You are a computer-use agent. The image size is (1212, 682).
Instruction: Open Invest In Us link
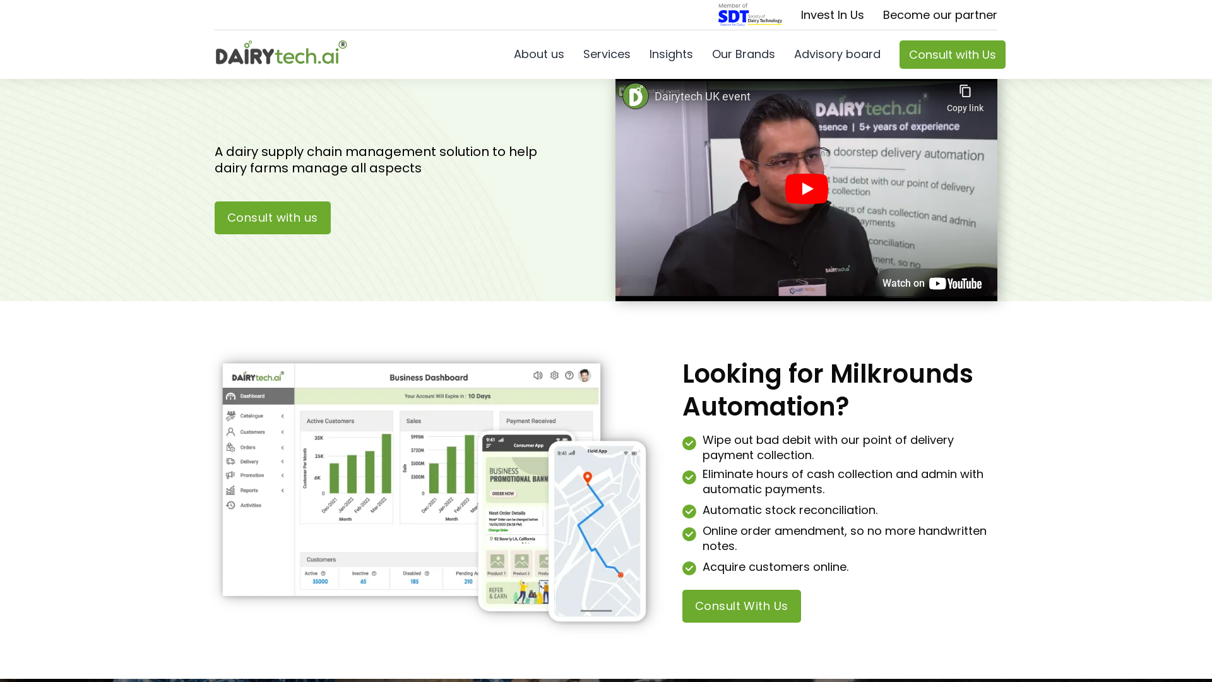coord(832,15)
